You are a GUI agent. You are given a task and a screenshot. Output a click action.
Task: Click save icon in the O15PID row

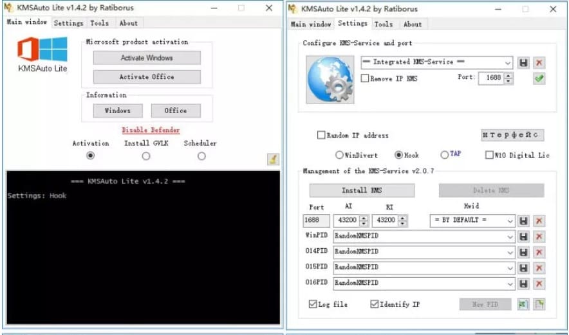523,268
